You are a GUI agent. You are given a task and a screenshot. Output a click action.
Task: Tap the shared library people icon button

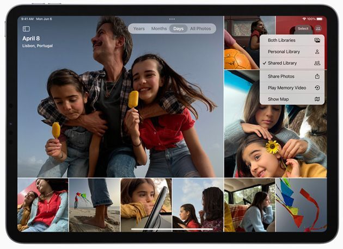pos(318,28)
